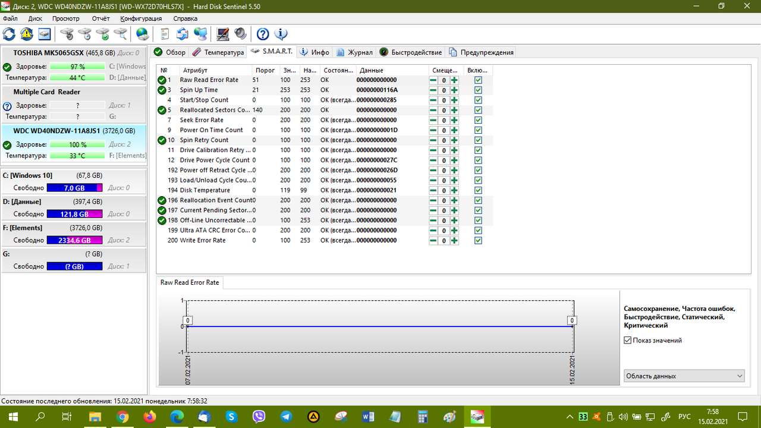
Task: Uncheck enabled box for Spin Up Time
Action: [x=478, y=90]
